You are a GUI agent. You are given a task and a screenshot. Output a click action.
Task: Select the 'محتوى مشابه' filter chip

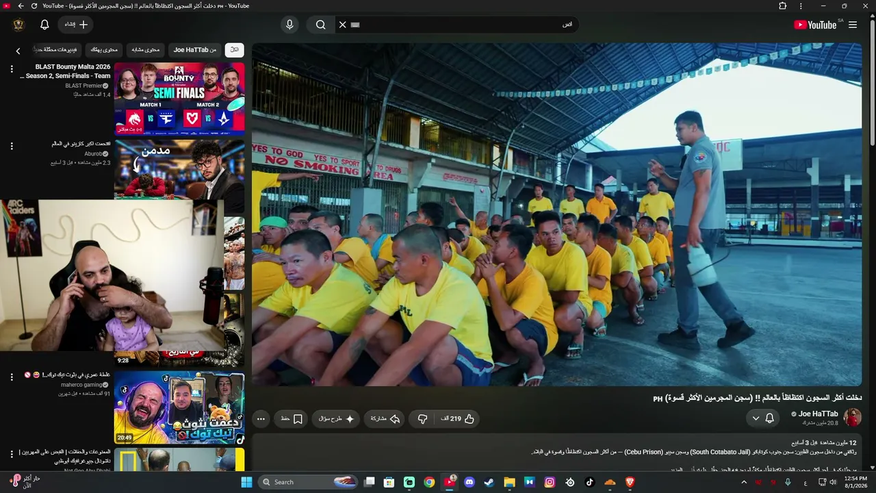coord(145,50)
